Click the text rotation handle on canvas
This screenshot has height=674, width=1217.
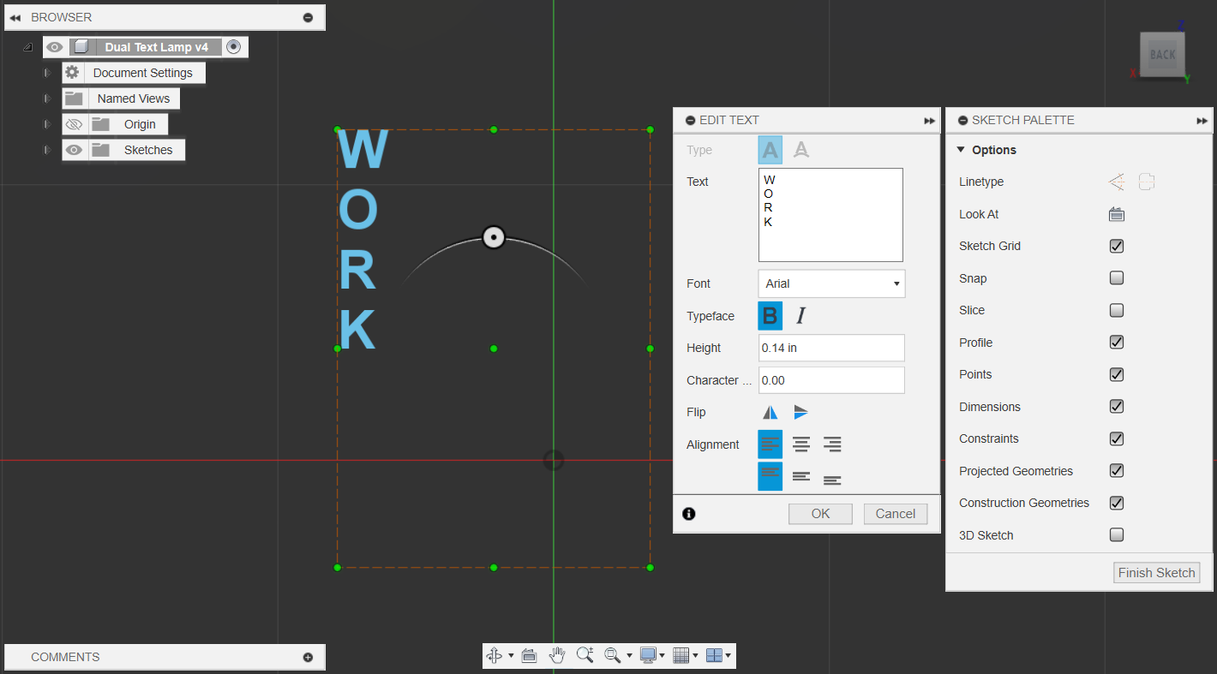tap(494, 237)
